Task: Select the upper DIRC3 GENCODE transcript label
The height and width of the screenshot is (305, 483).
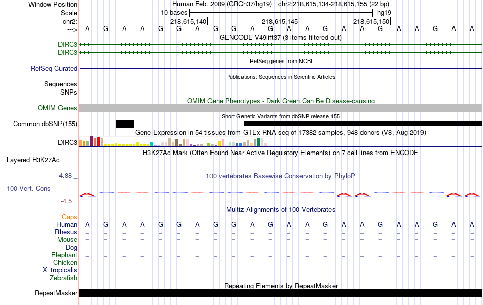Action: [x=68, y=45]
